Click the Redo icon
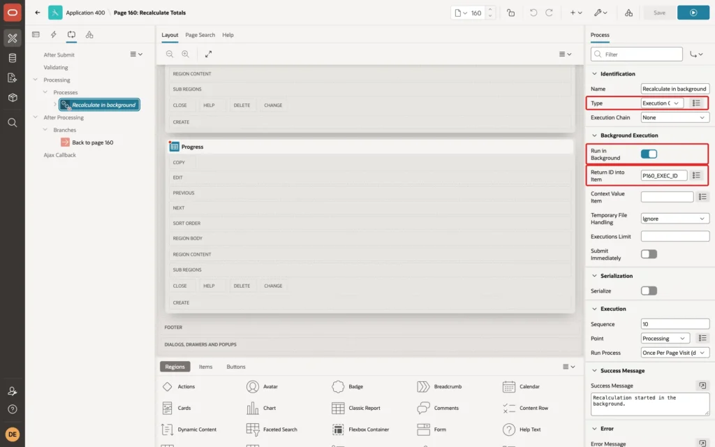 (549, 13)
